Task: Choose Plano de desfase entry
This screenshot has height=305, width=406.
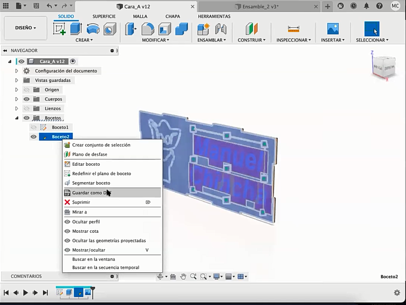Action: pyautogui.click(x=112, y=154)
